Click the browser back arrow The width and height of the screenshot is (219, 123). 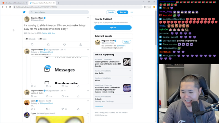pos(3,7)
